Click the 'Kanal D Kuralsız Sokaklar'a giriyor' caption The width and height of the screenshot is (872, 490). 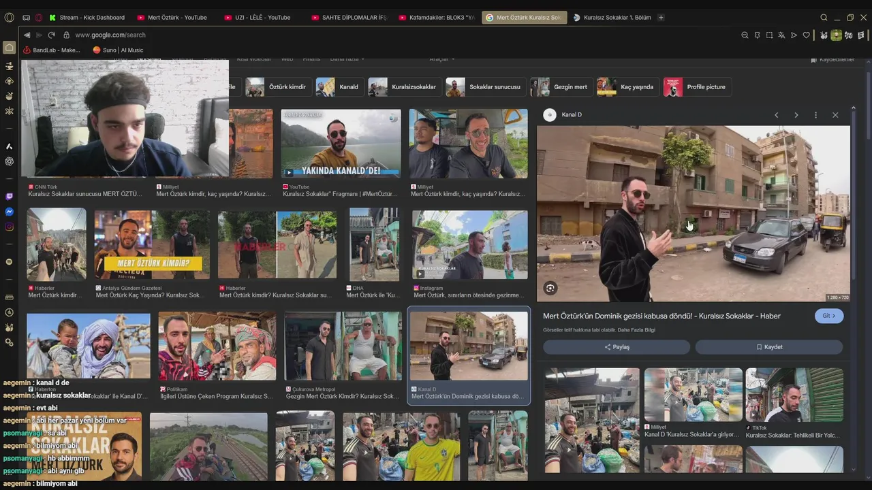coord(691,435)
